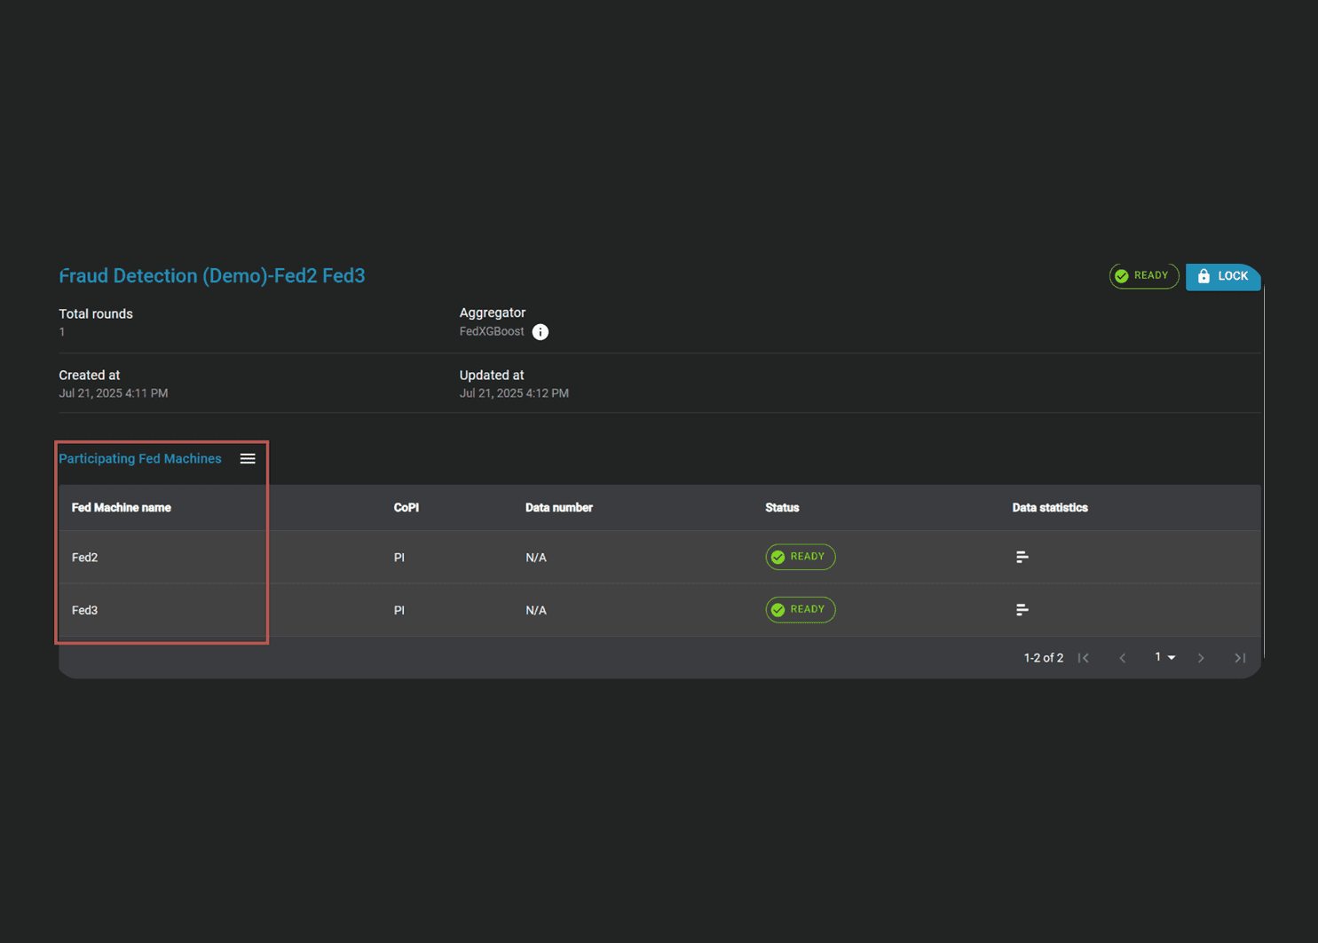
Task: Select the Fed2 machine row name
Action: point(85,558)
